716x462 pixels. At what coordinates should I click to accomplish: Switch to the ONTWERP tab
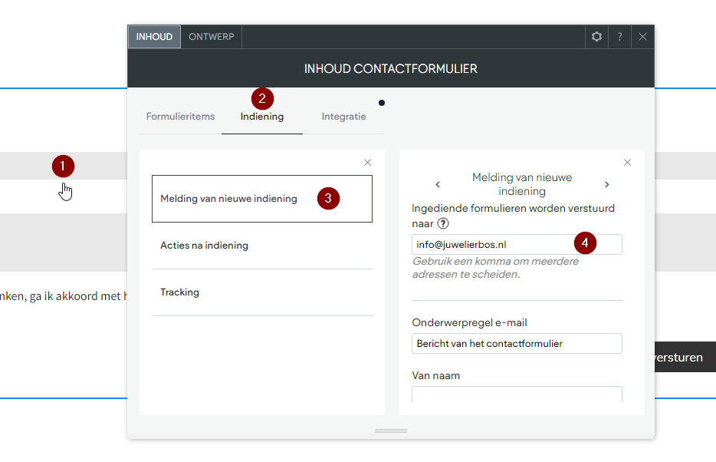pyautogui.click(x=211, y=37)
